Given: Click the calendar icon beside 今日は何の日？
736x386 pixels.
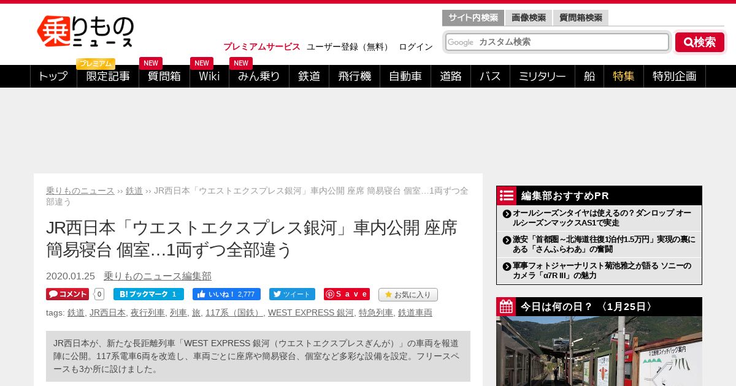Looking at the screenshot, I should (507, 307).
